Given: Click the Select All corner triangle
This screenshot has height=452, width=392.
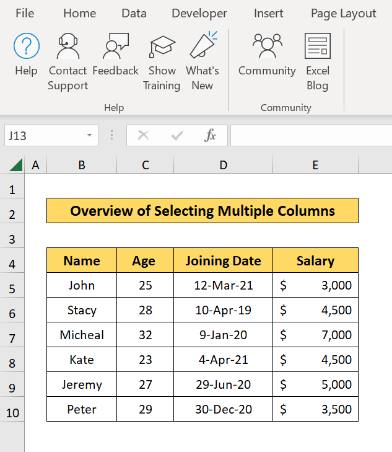Looking at the screenshot, I should tap(15, 165).
